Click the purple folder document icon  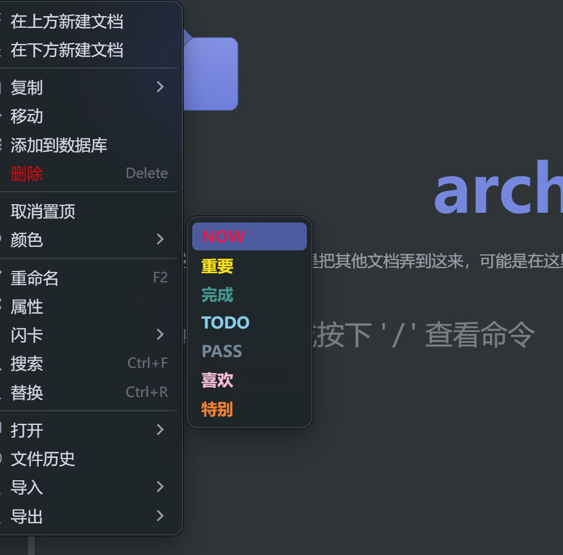point(210,73)
